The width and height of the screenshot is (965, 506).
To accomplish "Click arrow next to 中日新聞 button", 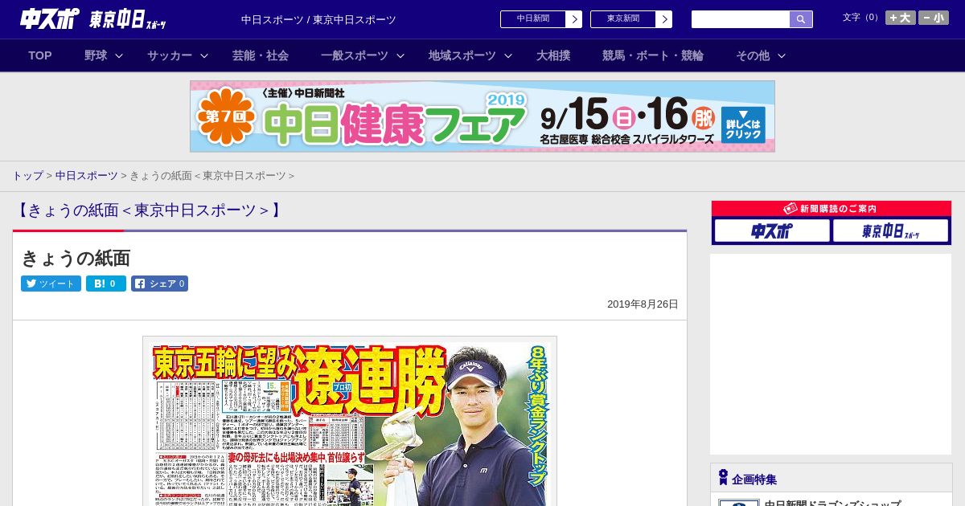I will tap(574, 19).
